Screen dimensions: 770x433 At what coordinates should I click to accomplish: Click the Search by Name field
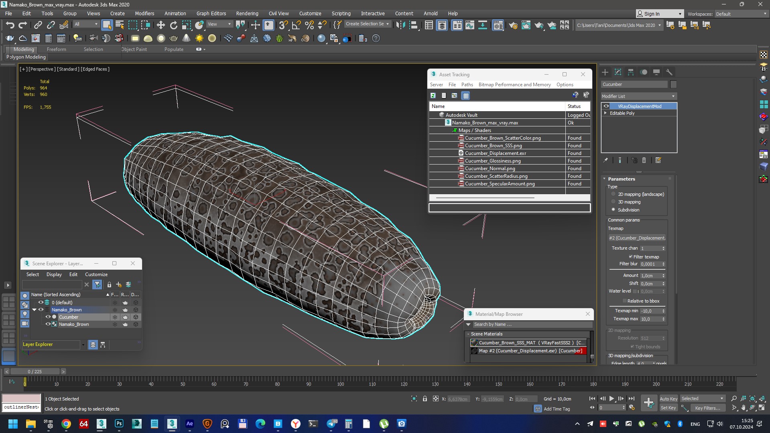coord(532,324)
